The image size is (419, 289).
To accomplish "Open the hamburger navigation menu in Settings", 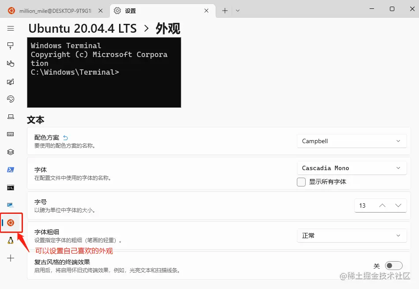I will click(11, 28).
